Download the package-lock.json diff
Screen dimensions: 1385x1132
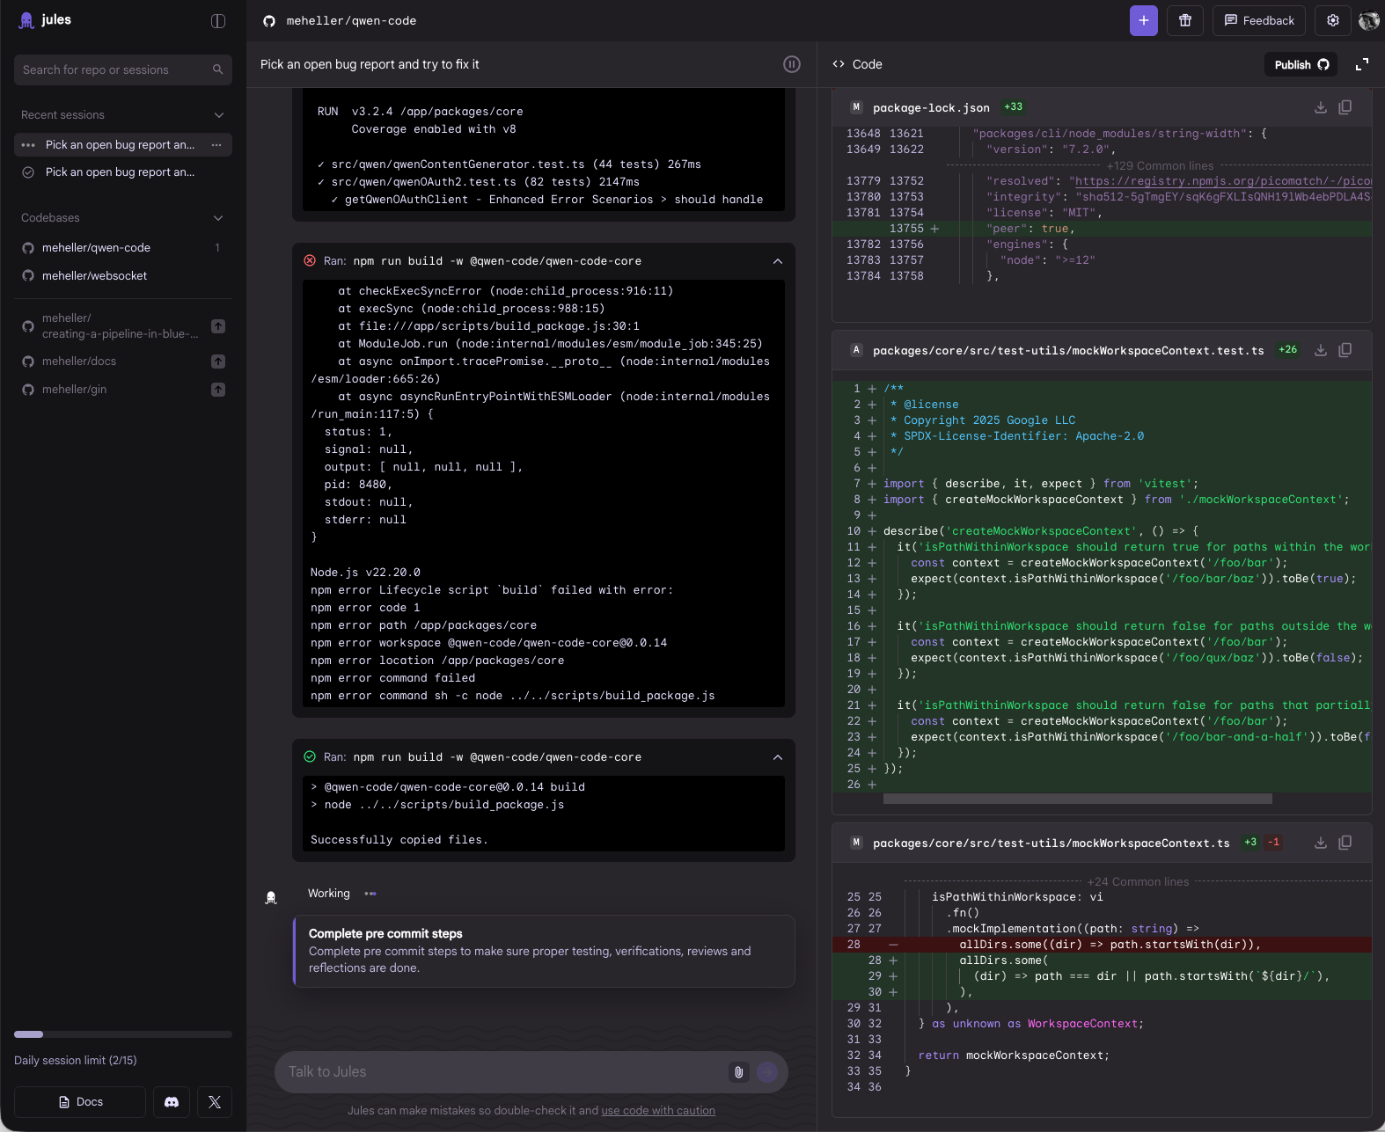tap(1321, 107)
